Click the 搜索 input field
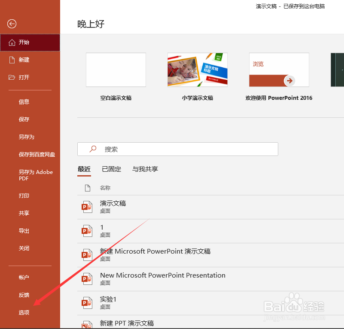The height and width of the screenshot is (329, 344). (178, 149)
